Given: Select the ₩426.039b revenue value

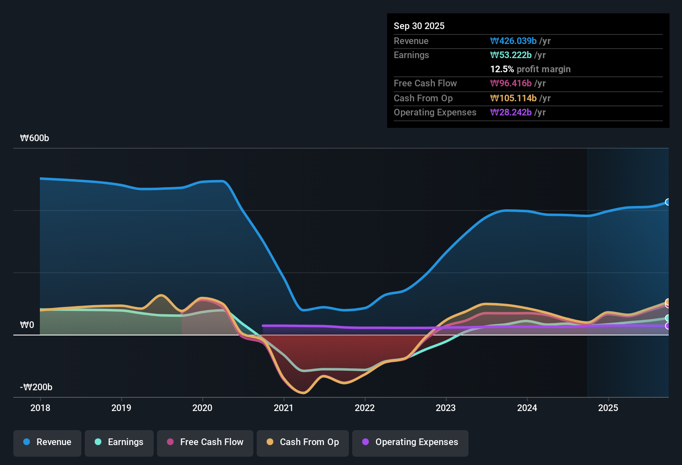Looking at the screenshot, I should pos(513,41).
